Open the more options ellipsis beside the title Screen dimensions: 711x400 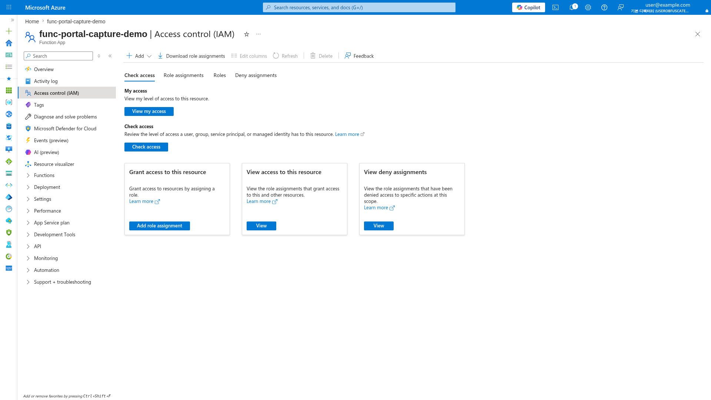[258, 34]
